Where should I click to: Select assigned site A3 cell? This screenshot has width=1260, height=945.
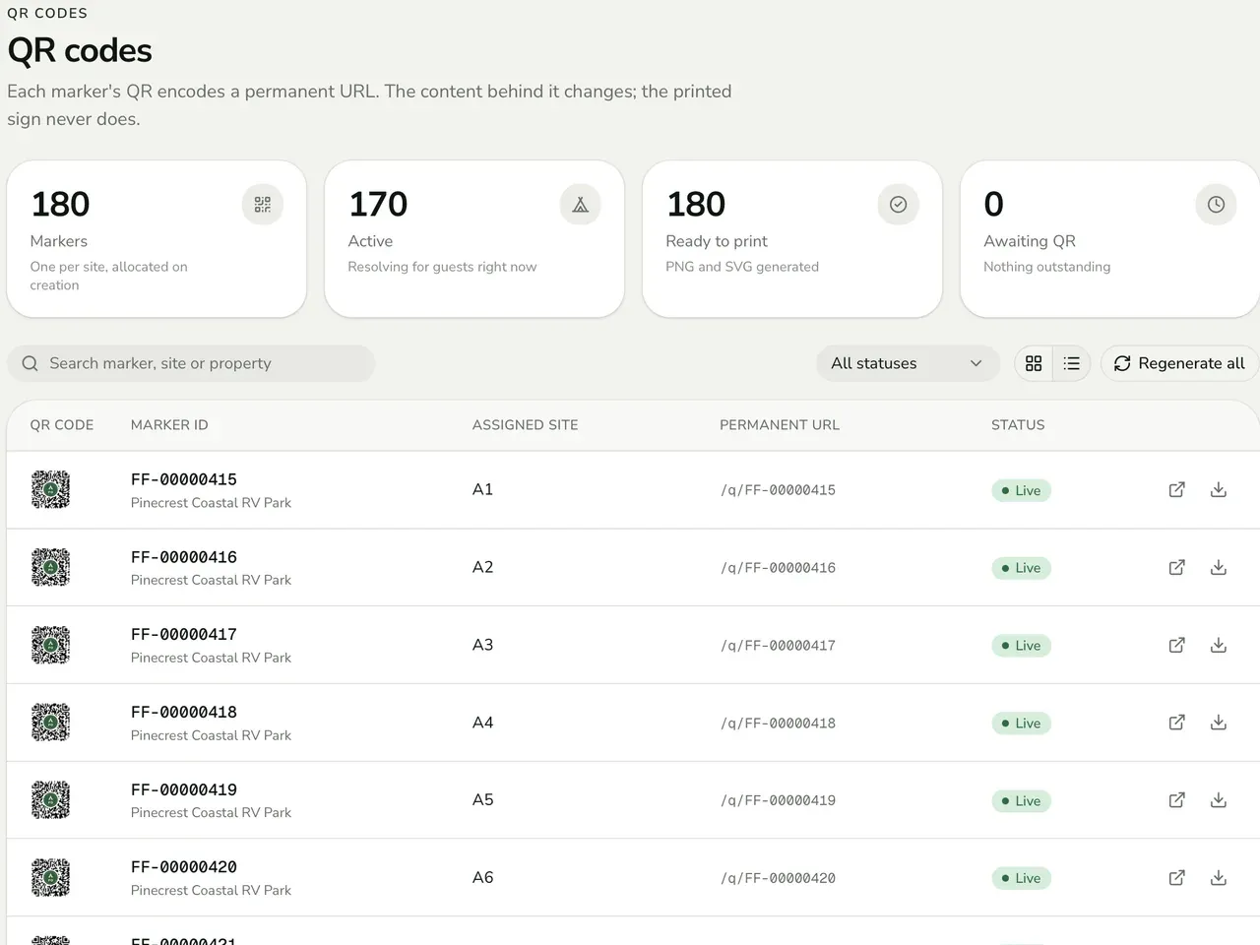coord(482,645)
